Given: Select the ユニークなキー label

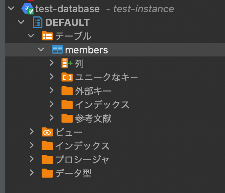Looking at the screenshot, I should coord(107,77).
